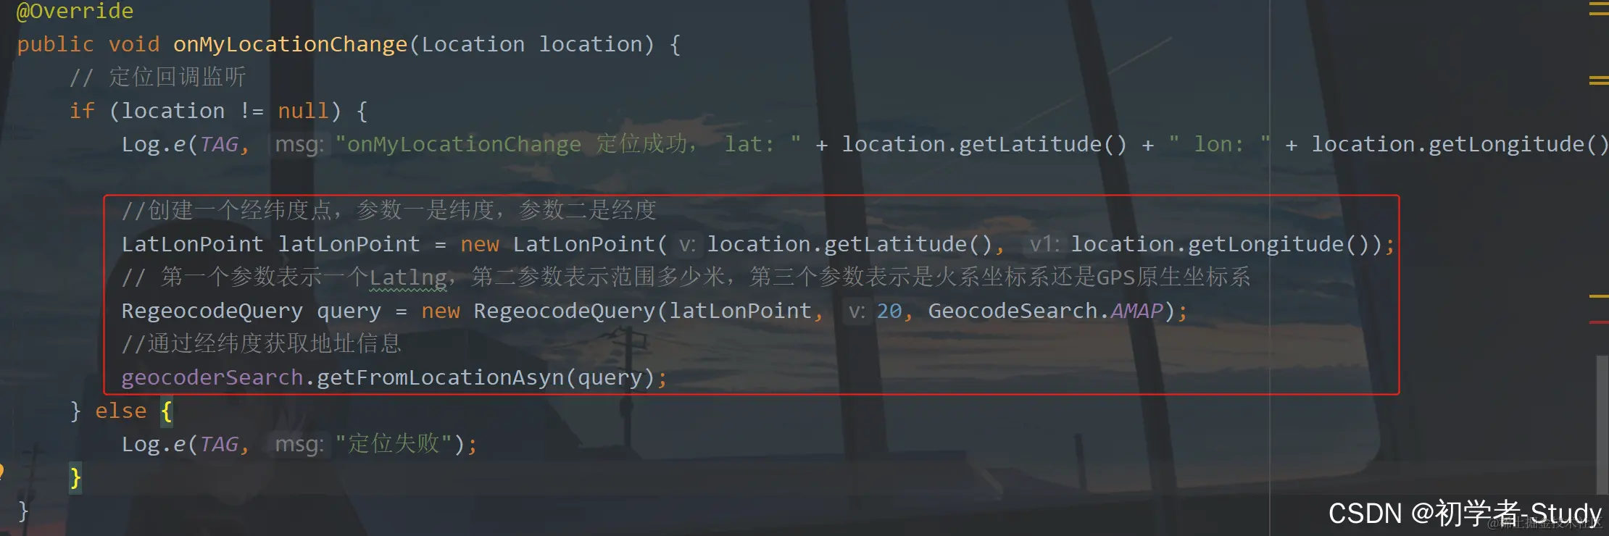The height and width of the screenshot is (536, 1609).
Task: Select the 'public' keyword in the method signature
Action: 55,44
